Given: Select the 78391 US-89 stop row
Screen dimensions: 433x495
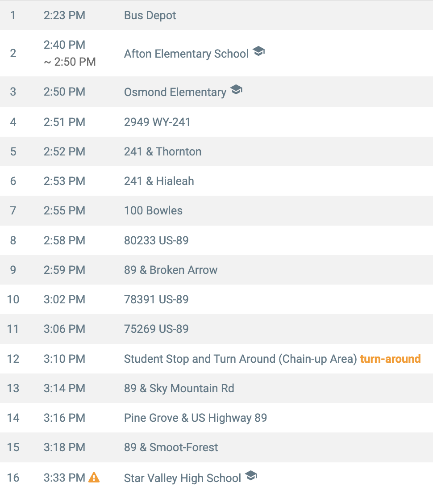Looking at the screenshot, I should pyautogui.click(x=216, y=299).
